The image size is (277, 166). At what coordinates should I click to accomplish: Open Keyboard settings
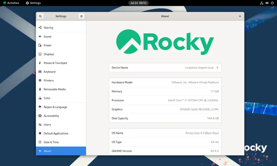pos(50,72)
